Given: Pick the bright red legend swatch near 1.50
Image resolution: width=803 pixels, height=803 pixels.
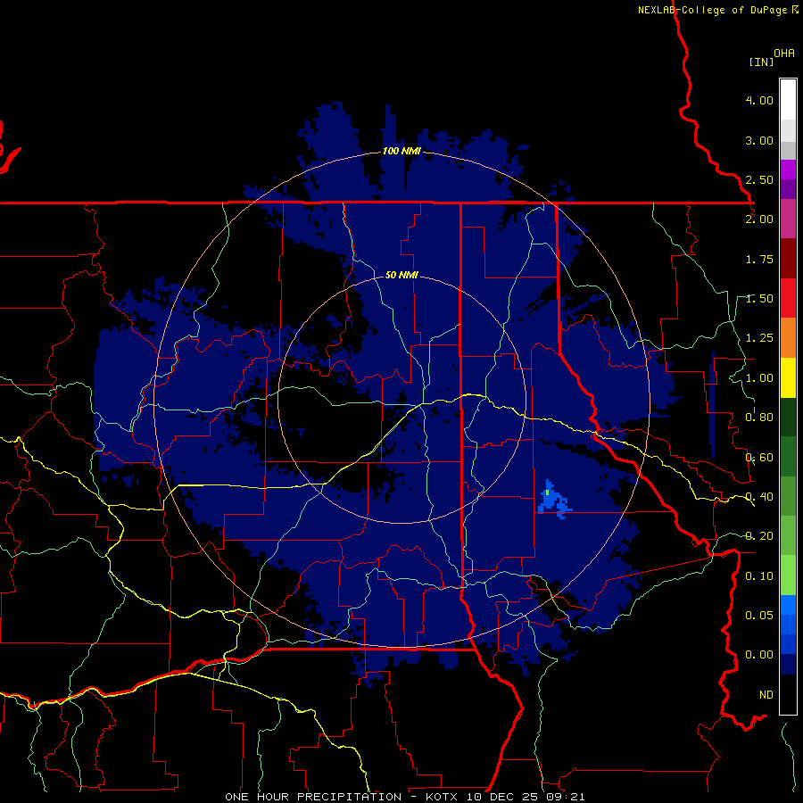Looking at the screenshot, I should tap(788, 298).
